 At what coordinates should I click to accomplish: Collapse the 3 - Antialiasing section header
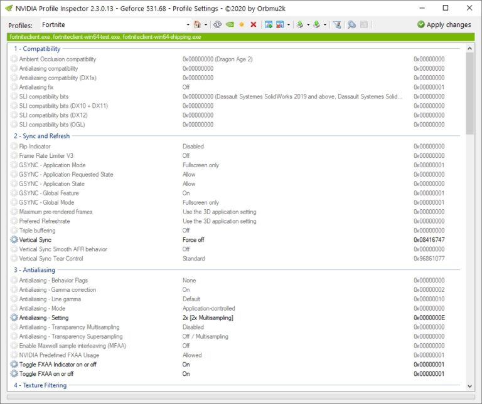pos(35,270)
